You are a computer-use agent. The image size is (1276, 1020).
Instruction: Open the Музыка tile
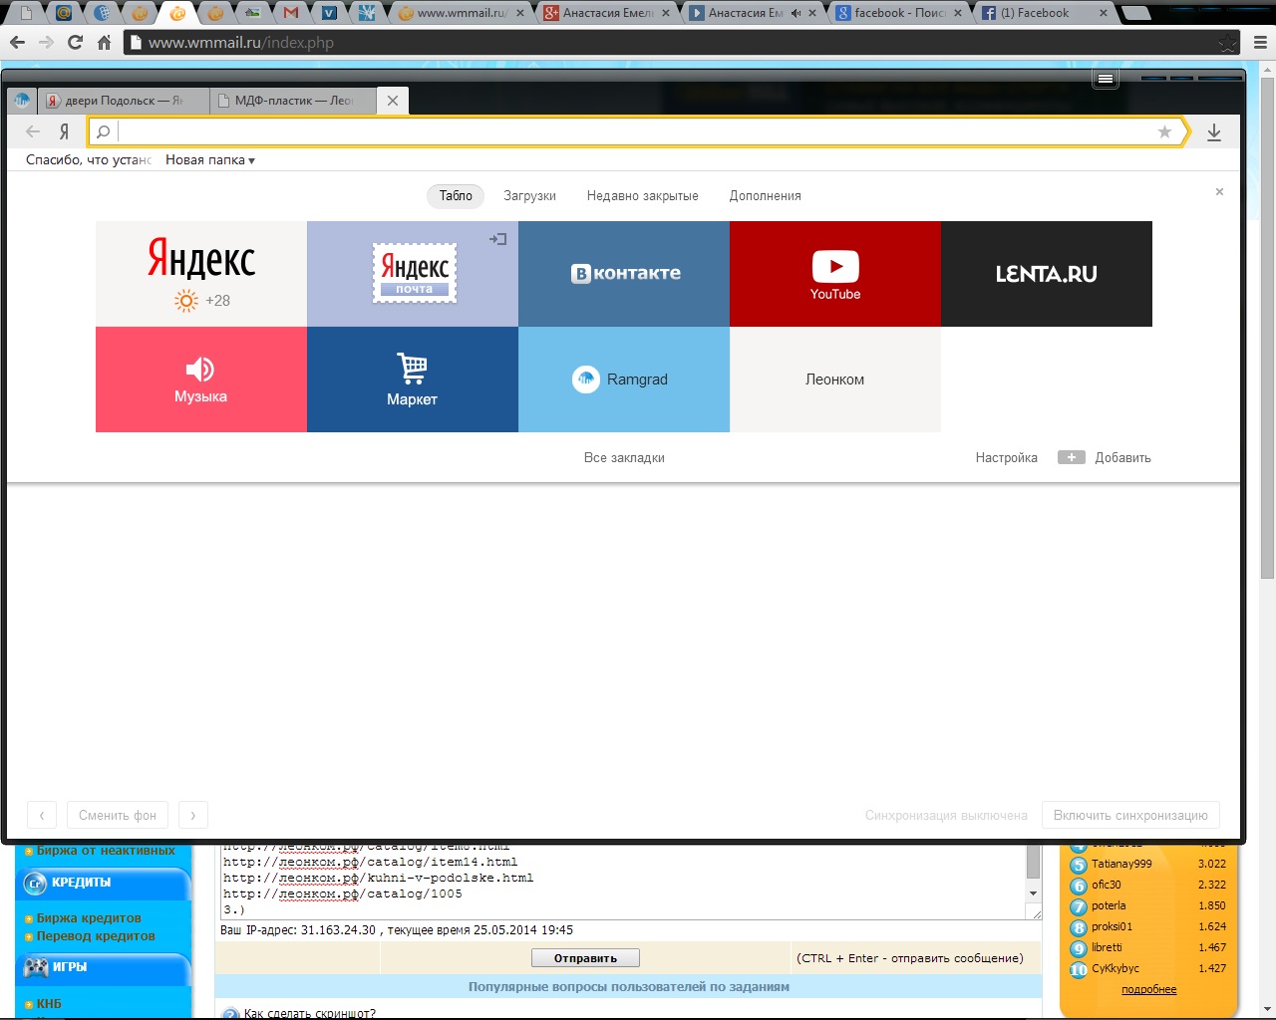click(x=201, y=380)
